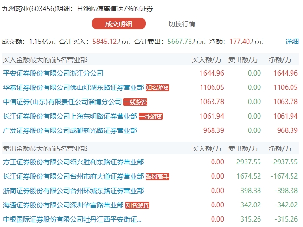Open 方正证券 绍兴胜利东路证券营业部 link

tap(73, 162)
